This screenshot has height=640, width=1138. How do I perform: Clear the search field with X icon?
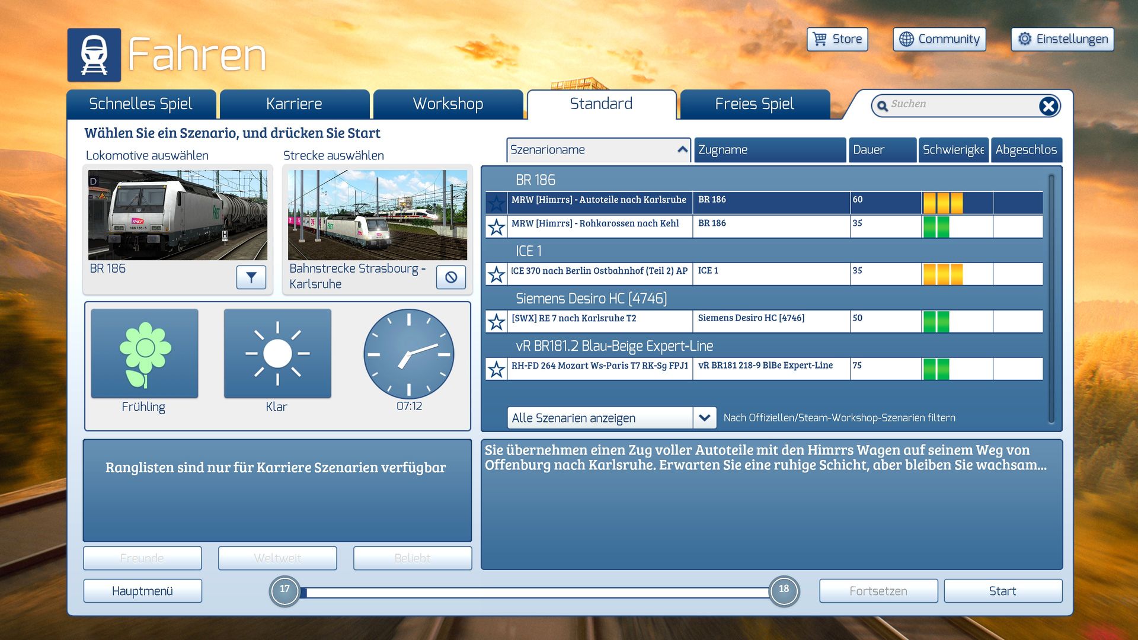pos(1048,106)
